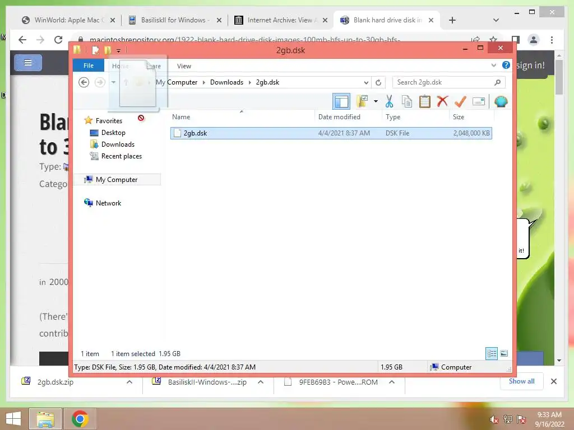Click the Explorer refresh button
574x430 pixels.
pos(378,83)
